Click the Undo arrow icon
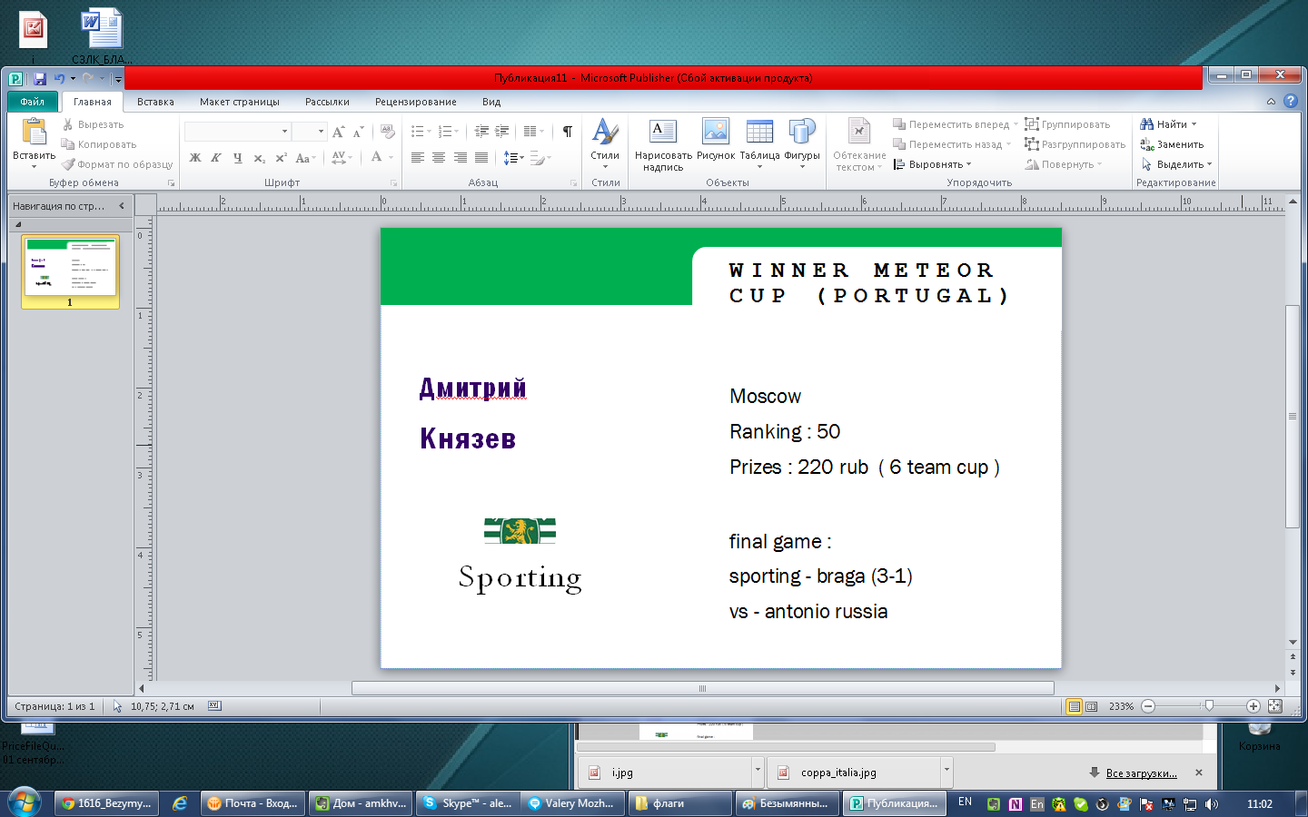Screen dimensions: 1308x817 click(x=59, y=79)
